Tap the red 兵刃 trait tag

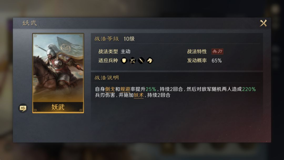pyautogui.click(x=217, y=52)
